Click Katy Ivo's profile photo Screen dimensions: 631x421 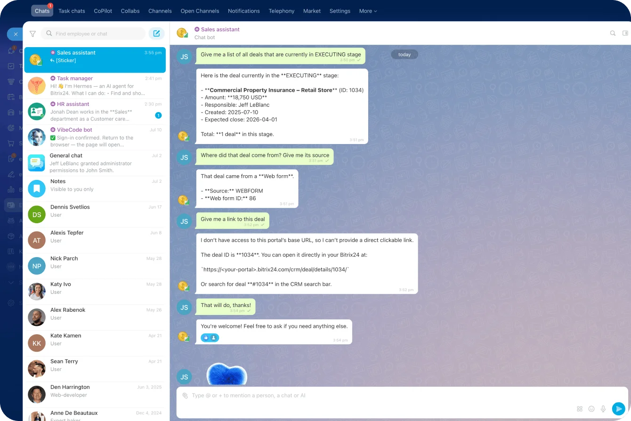point(37,291)
